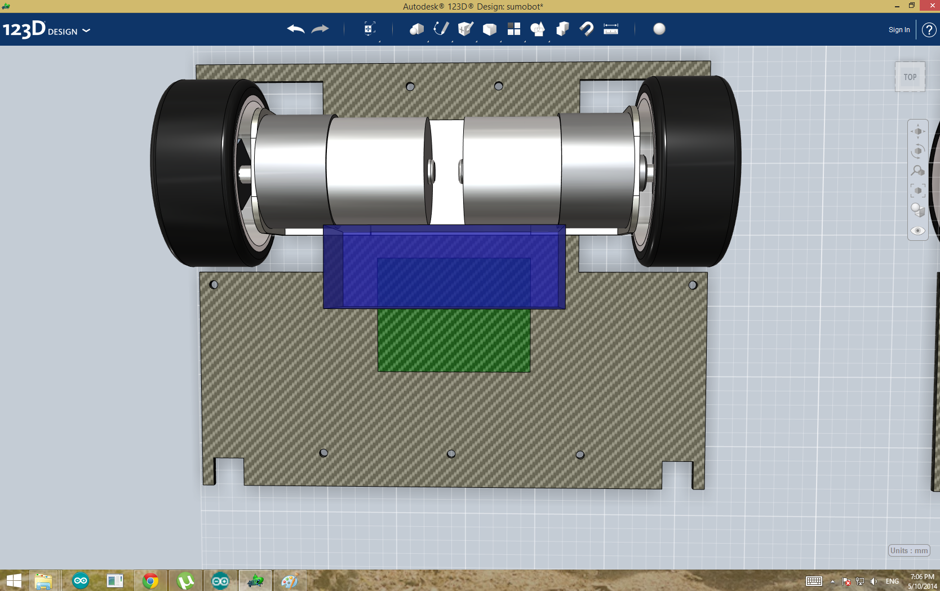Select the Measure ruler tool
This screenshot has width=940, height=591.
coord(610,29)
